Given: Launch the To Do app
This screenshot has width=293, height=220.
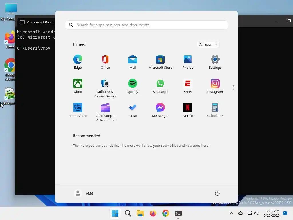Looking at the screenshot, I should pyautogui.click(x=133, y=110).
